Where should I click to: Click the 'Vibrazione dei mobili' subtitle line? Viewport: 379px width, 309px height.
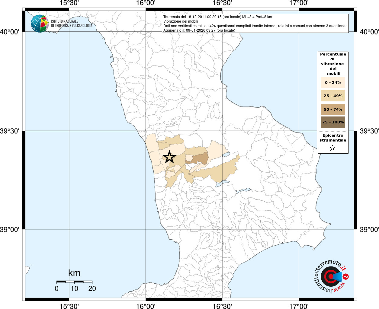pos(181,21)
